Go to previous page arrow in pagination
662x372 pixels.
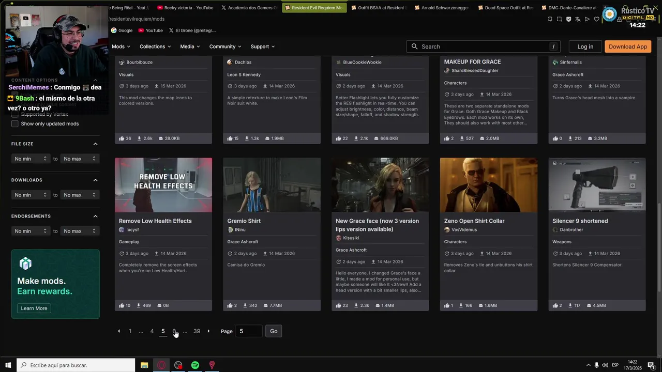point(118,331)
